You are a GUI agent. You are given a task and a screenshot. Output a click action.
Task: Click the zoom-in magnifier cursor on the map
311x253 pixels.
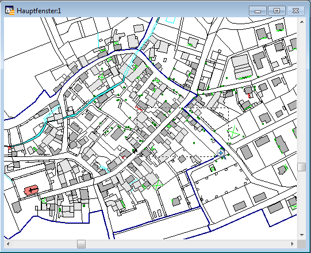(x=221, y=154)
